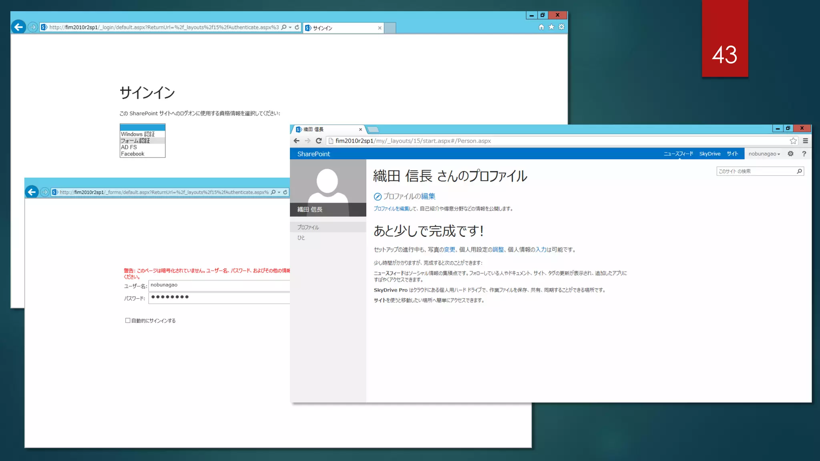This screenshot has width=820, height=461.
Task: Click SharePoint help question mark
Action: click(804, 154)
